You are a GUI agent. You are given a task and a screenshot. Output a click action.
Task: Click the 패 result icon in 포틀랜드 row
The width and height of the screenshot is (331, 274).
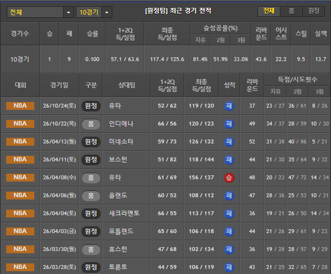(229, 231)
